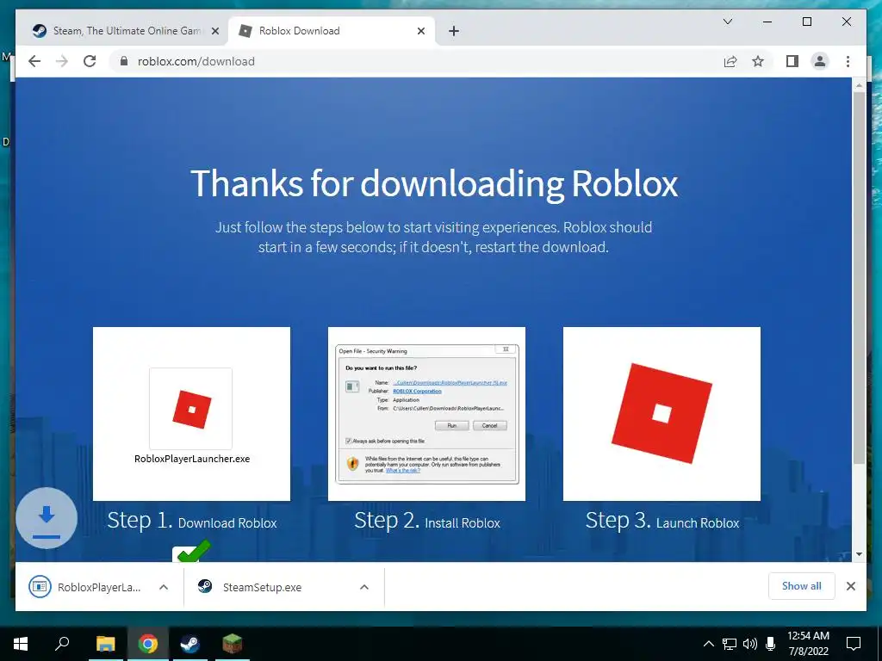Click the page vertical scrollbar
Screen dimensions: 882x661
(859, 278)
